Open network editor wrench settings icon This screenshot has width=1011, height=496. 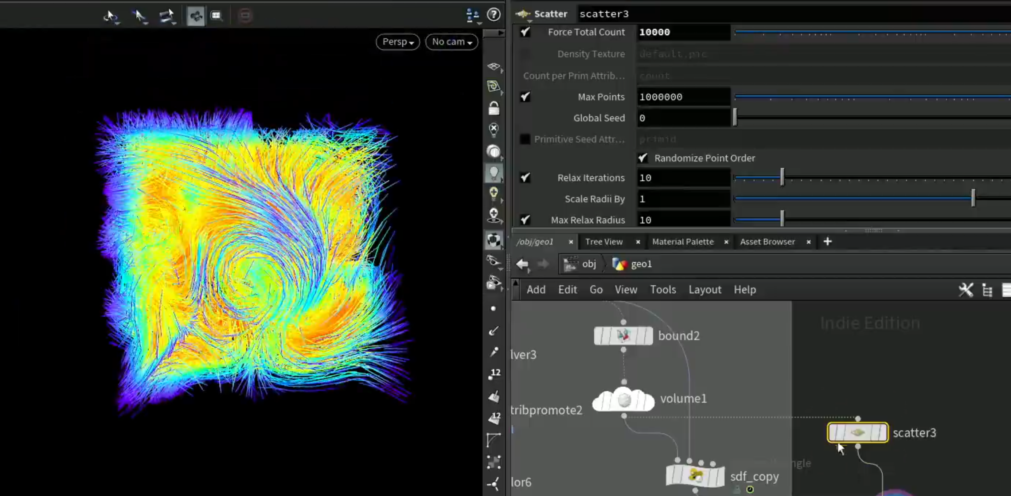coord(966,290)
